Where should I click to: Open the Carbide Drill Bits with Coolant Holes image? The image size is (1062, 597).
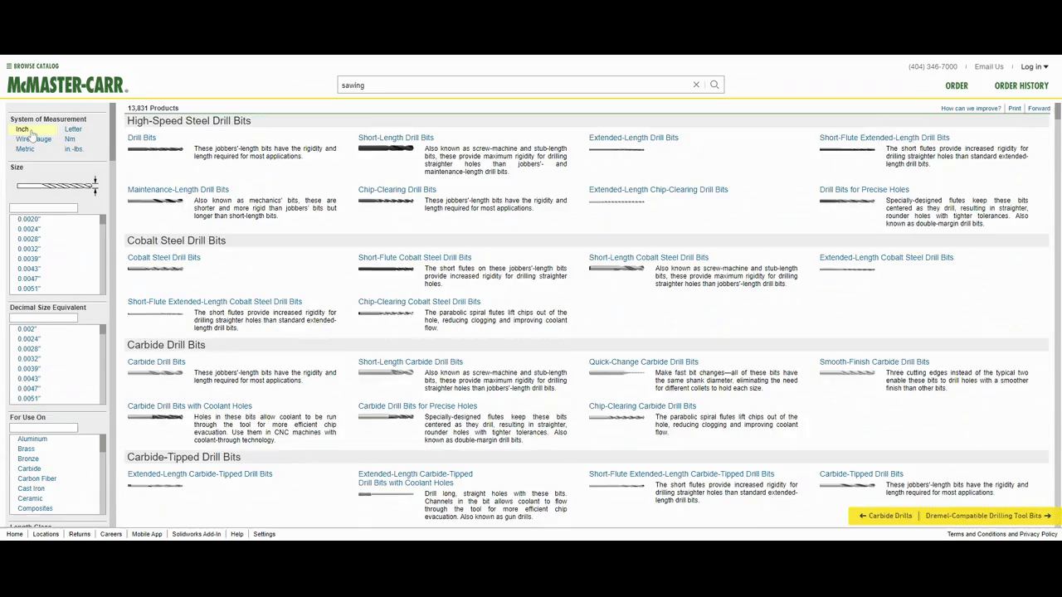tap(155, 417)
